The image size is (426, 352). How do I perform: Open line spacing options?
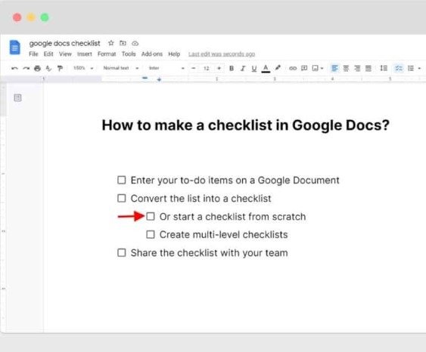(384, 68)
